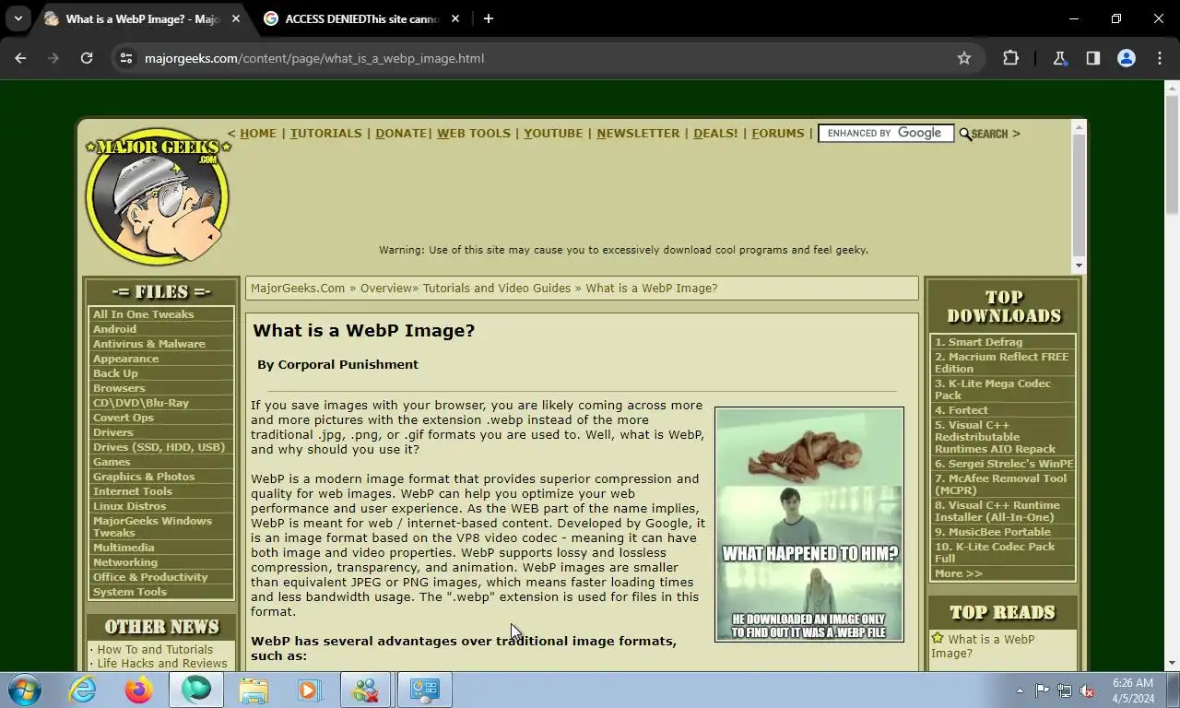Image resolution: width=1180 pixels, height=708 pixels.
Task: Click the network tray icon
Action: tap(1065, 690)
